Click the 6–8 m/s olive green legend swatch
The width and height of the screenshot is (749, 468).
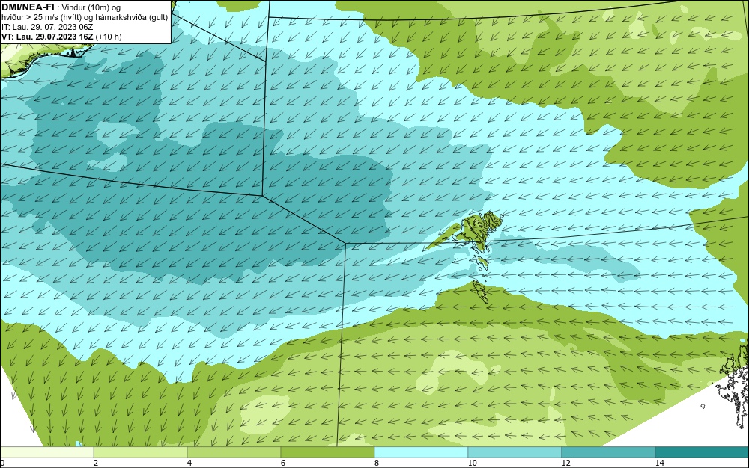(x=328, y=452)
